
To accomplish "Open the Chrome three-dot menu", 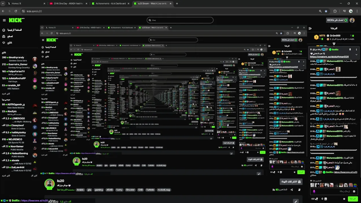I will click(357, 11).
